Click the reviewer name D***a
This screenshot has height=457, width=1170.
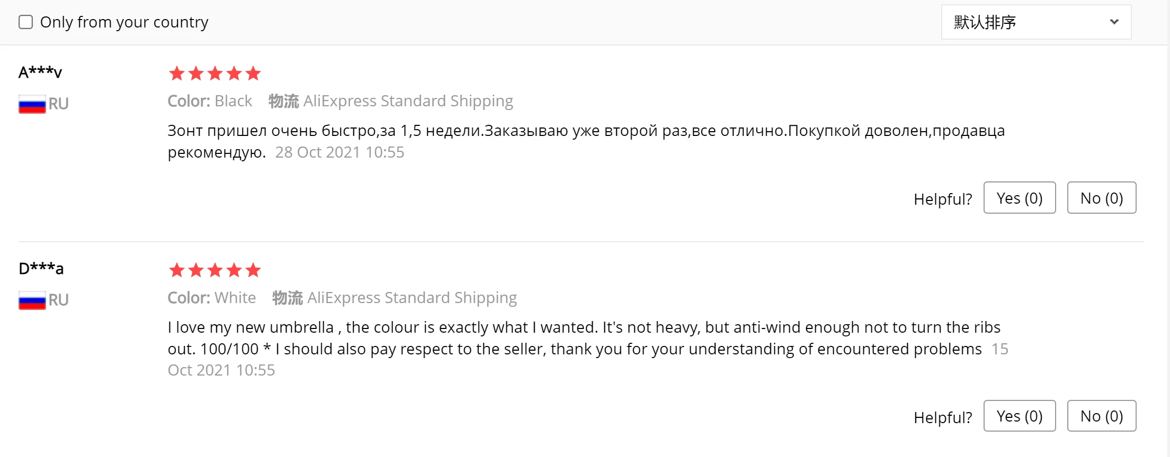pos(41,269)
